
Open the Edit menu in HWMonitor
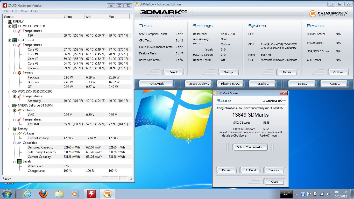point(15,11)
